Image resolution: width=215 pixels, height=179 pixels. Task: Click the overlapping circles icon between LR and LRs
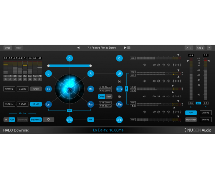pyautogui.click(x=119, y=81)
